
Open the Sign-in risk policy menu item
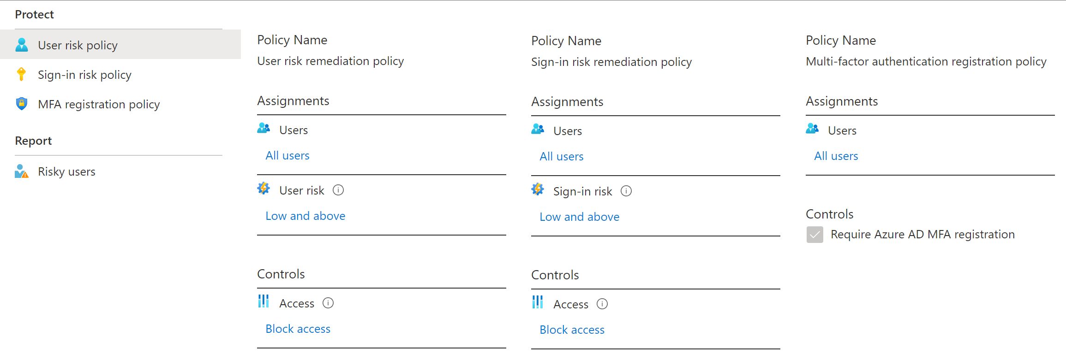[84, 75]
